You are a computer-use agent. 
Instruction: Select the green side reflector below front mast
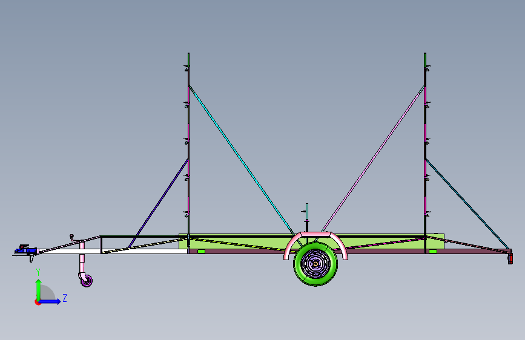tap(201, 251)
